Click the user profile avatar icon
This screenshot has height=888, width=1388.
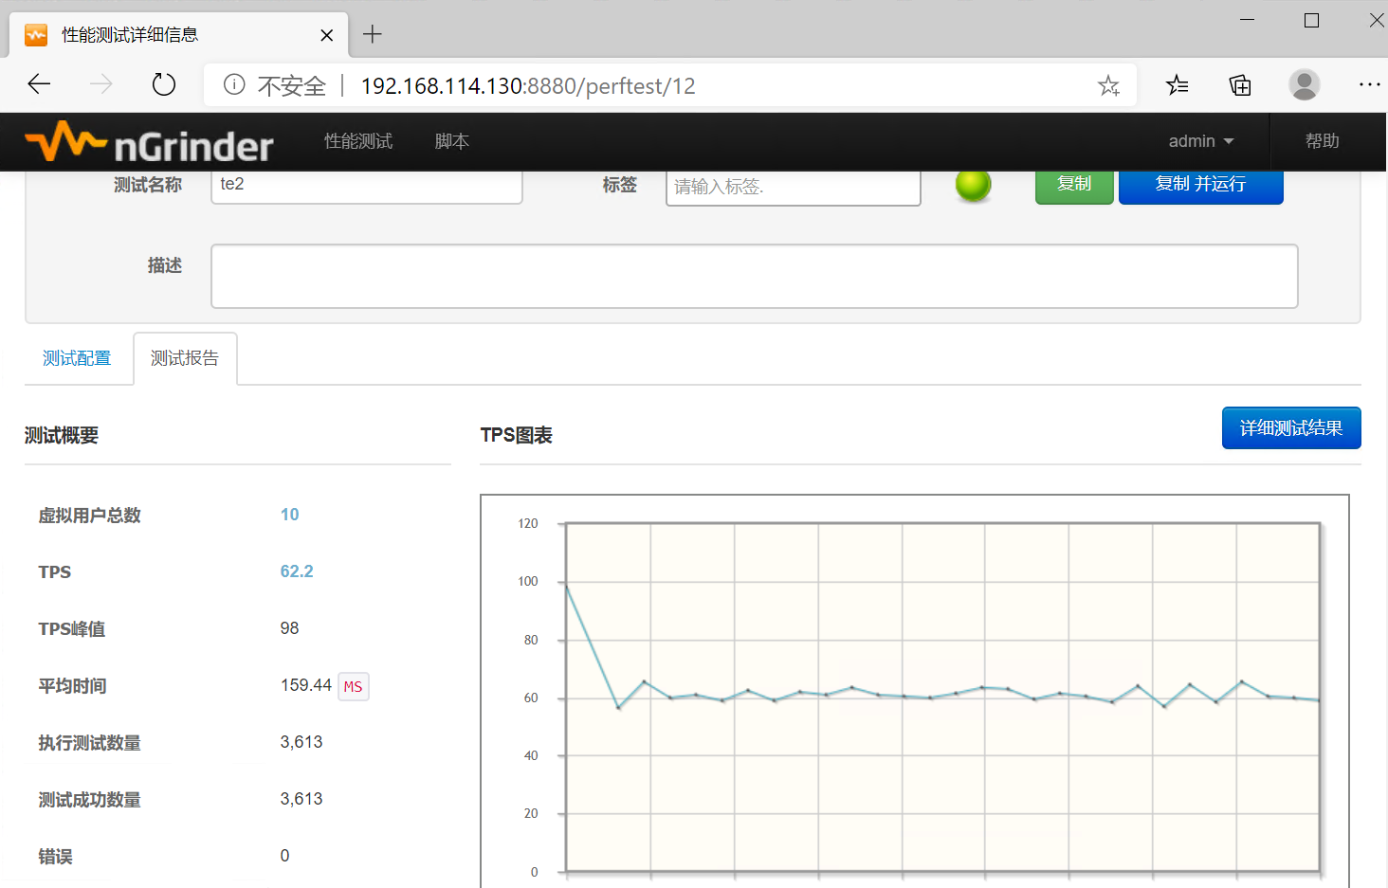click(x=1304, y=85)
